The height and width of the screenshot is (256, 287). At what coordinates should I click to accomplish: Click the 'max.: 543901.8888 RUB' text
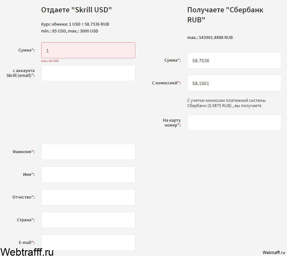(210, 38)
